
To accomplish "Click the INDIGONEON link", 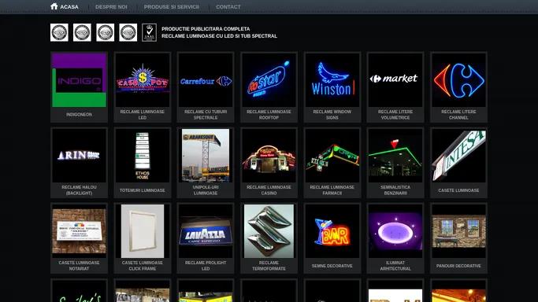I will [79, 115].
